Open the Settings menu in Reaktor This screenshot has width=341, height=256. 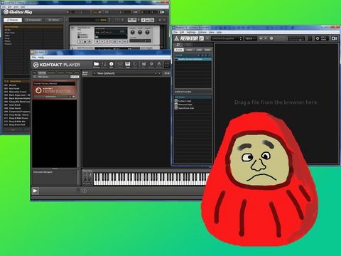click(191, 32)
